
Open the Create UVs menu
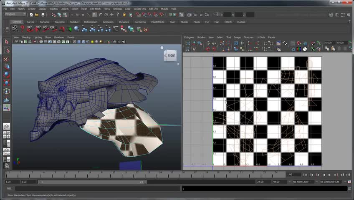click(140, 9)
